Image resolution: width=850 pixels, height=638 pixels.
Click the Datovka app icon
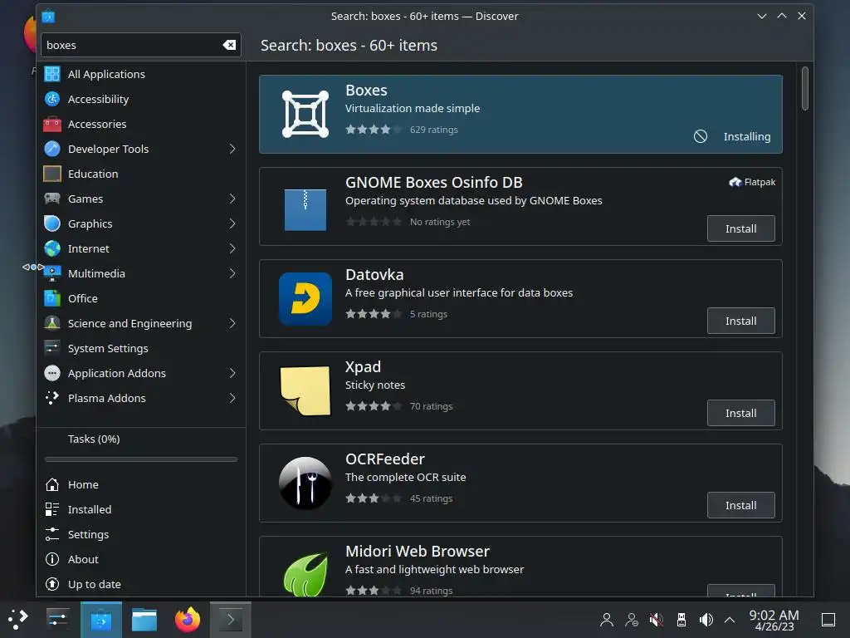tap(305, 299)
